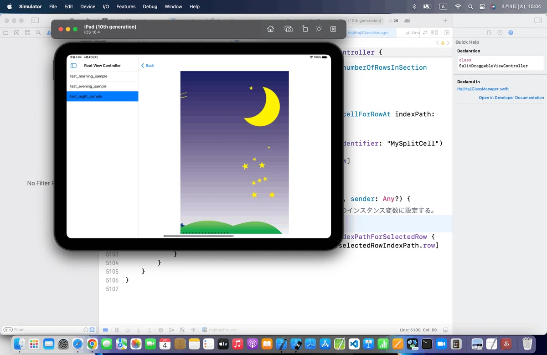Open source control navigator icon in Xcode
547x355 pixels.
[x=16, y=33]
